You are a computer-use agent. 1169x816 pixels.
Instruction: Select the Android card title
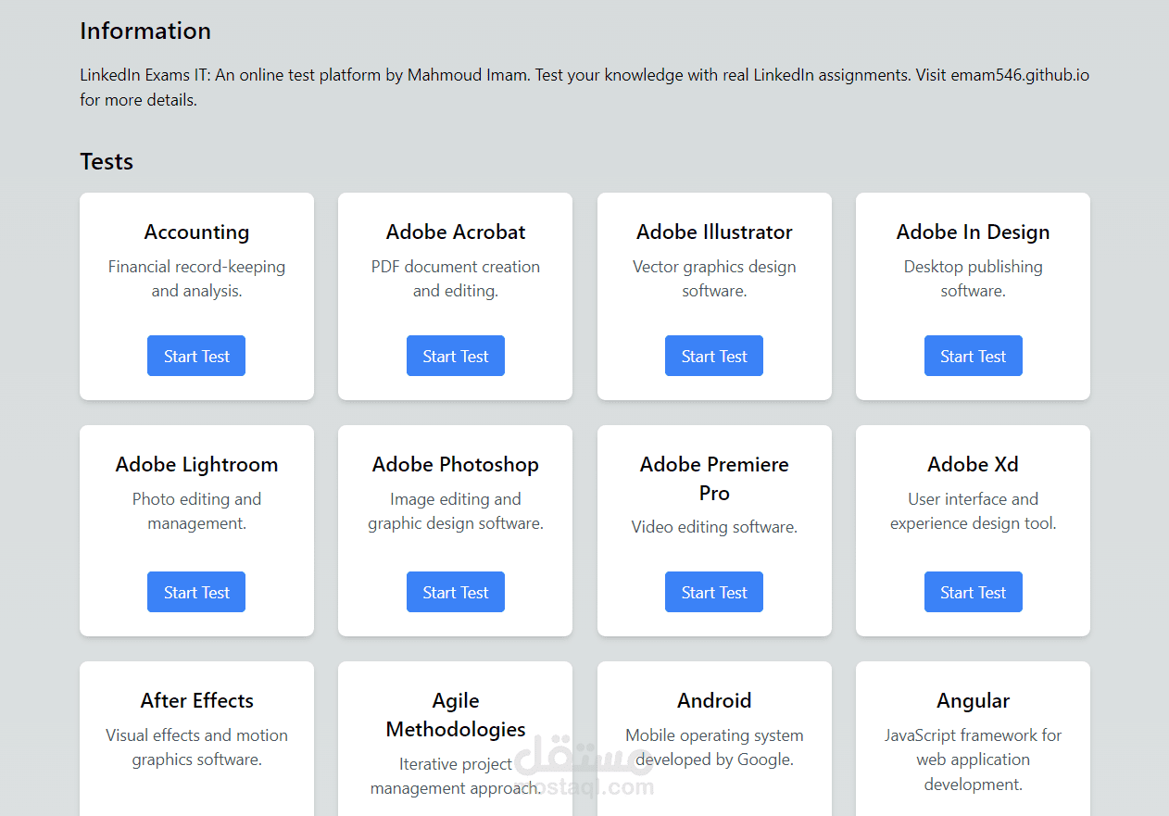pos(714,701)
